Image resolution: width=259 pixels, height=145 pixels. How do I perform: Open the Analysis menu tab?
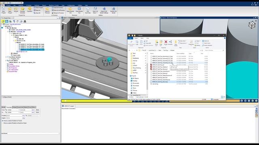pos(21,5)
